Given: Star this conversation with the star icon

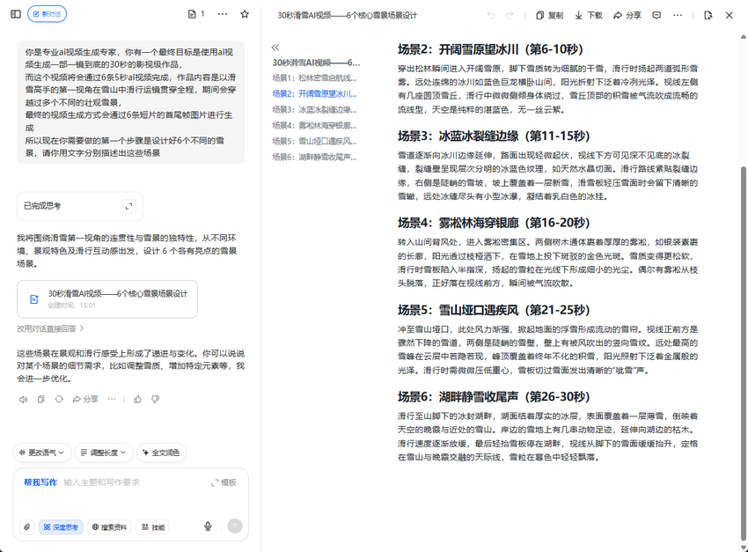Looking at the screenshot, I should point(246,14).
